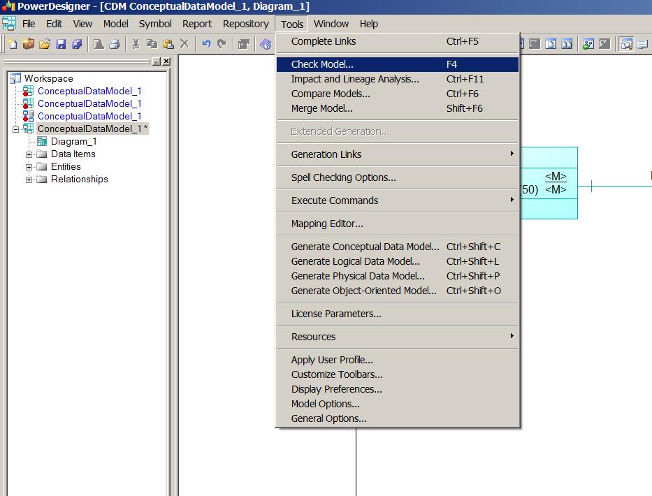Choose Generate Physical Data Model...
The image size is (652, 496).
(398, 276)
